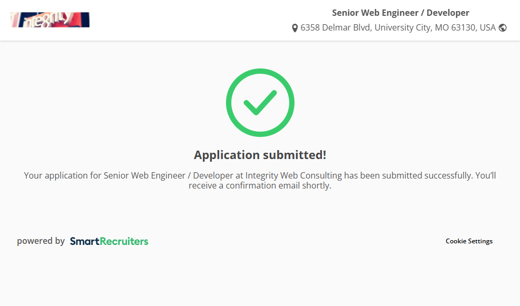Viewport: 520px width, 306px height.
Task: Click 'USA' in the header address
Action: click(487, 27)
